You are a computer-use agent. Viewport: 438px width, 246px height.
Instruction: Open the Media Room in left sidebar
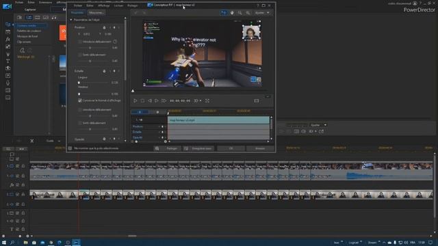click(x=8, y=25)
